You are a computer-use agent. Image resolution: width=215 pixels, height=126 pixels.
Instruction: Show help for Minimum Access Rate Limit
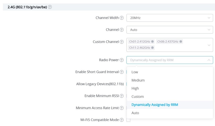122,108
